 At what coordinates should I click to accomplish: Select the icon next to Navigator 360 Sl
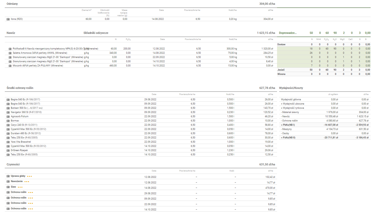(8, 112)
